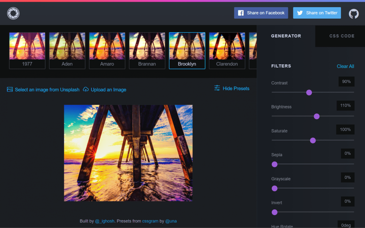Click the camera shutter logo icon
This screenshot has width=365, height=228.
pyautogui.click(x=13, y=14)
